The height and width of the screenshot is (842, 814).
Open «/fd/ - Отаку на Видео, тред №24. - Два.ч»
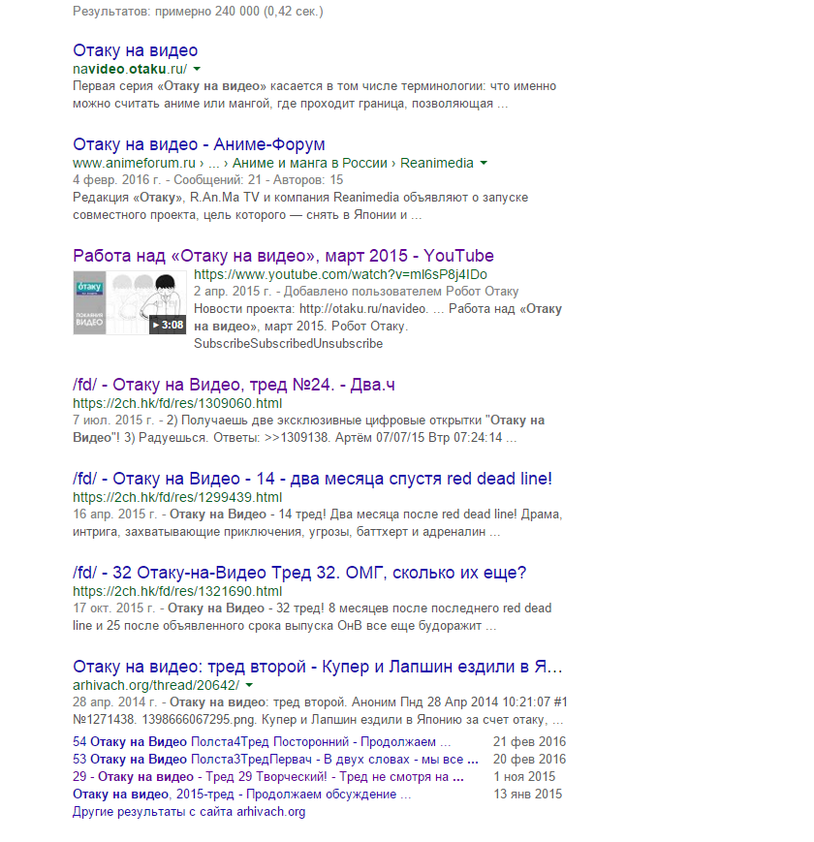[234, 385]
